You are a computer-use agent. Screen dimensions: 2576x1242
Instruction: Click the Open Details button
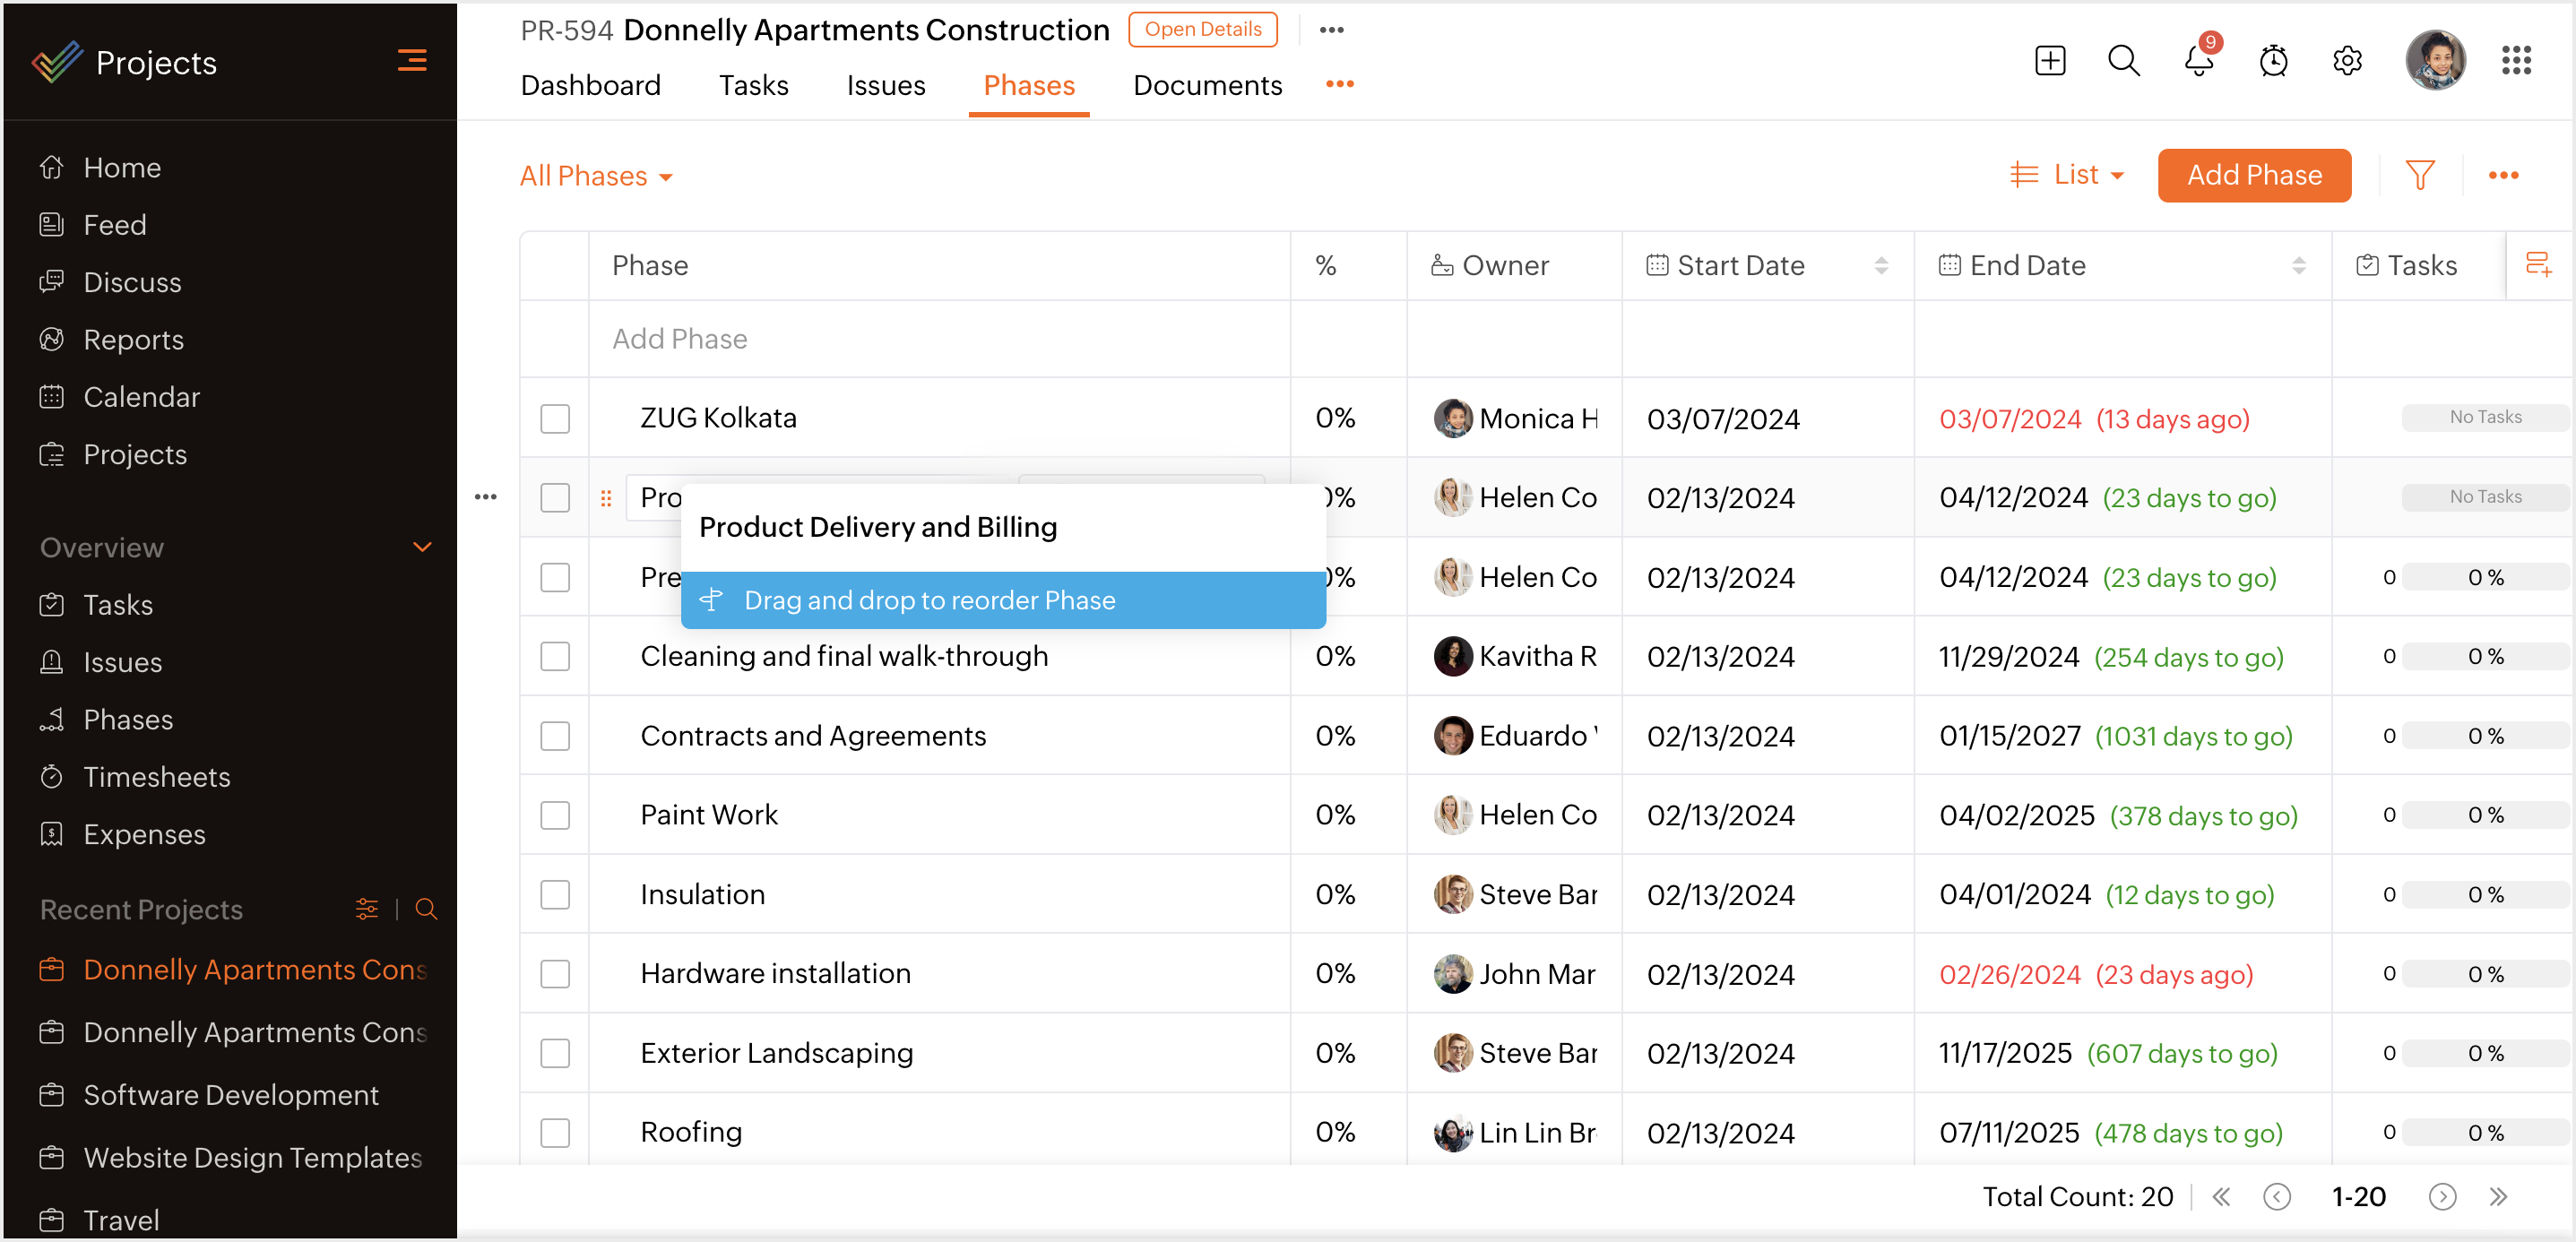[1202, 29]
